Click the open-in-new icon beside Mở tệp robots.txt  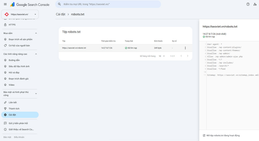click(x=204, y=135)
